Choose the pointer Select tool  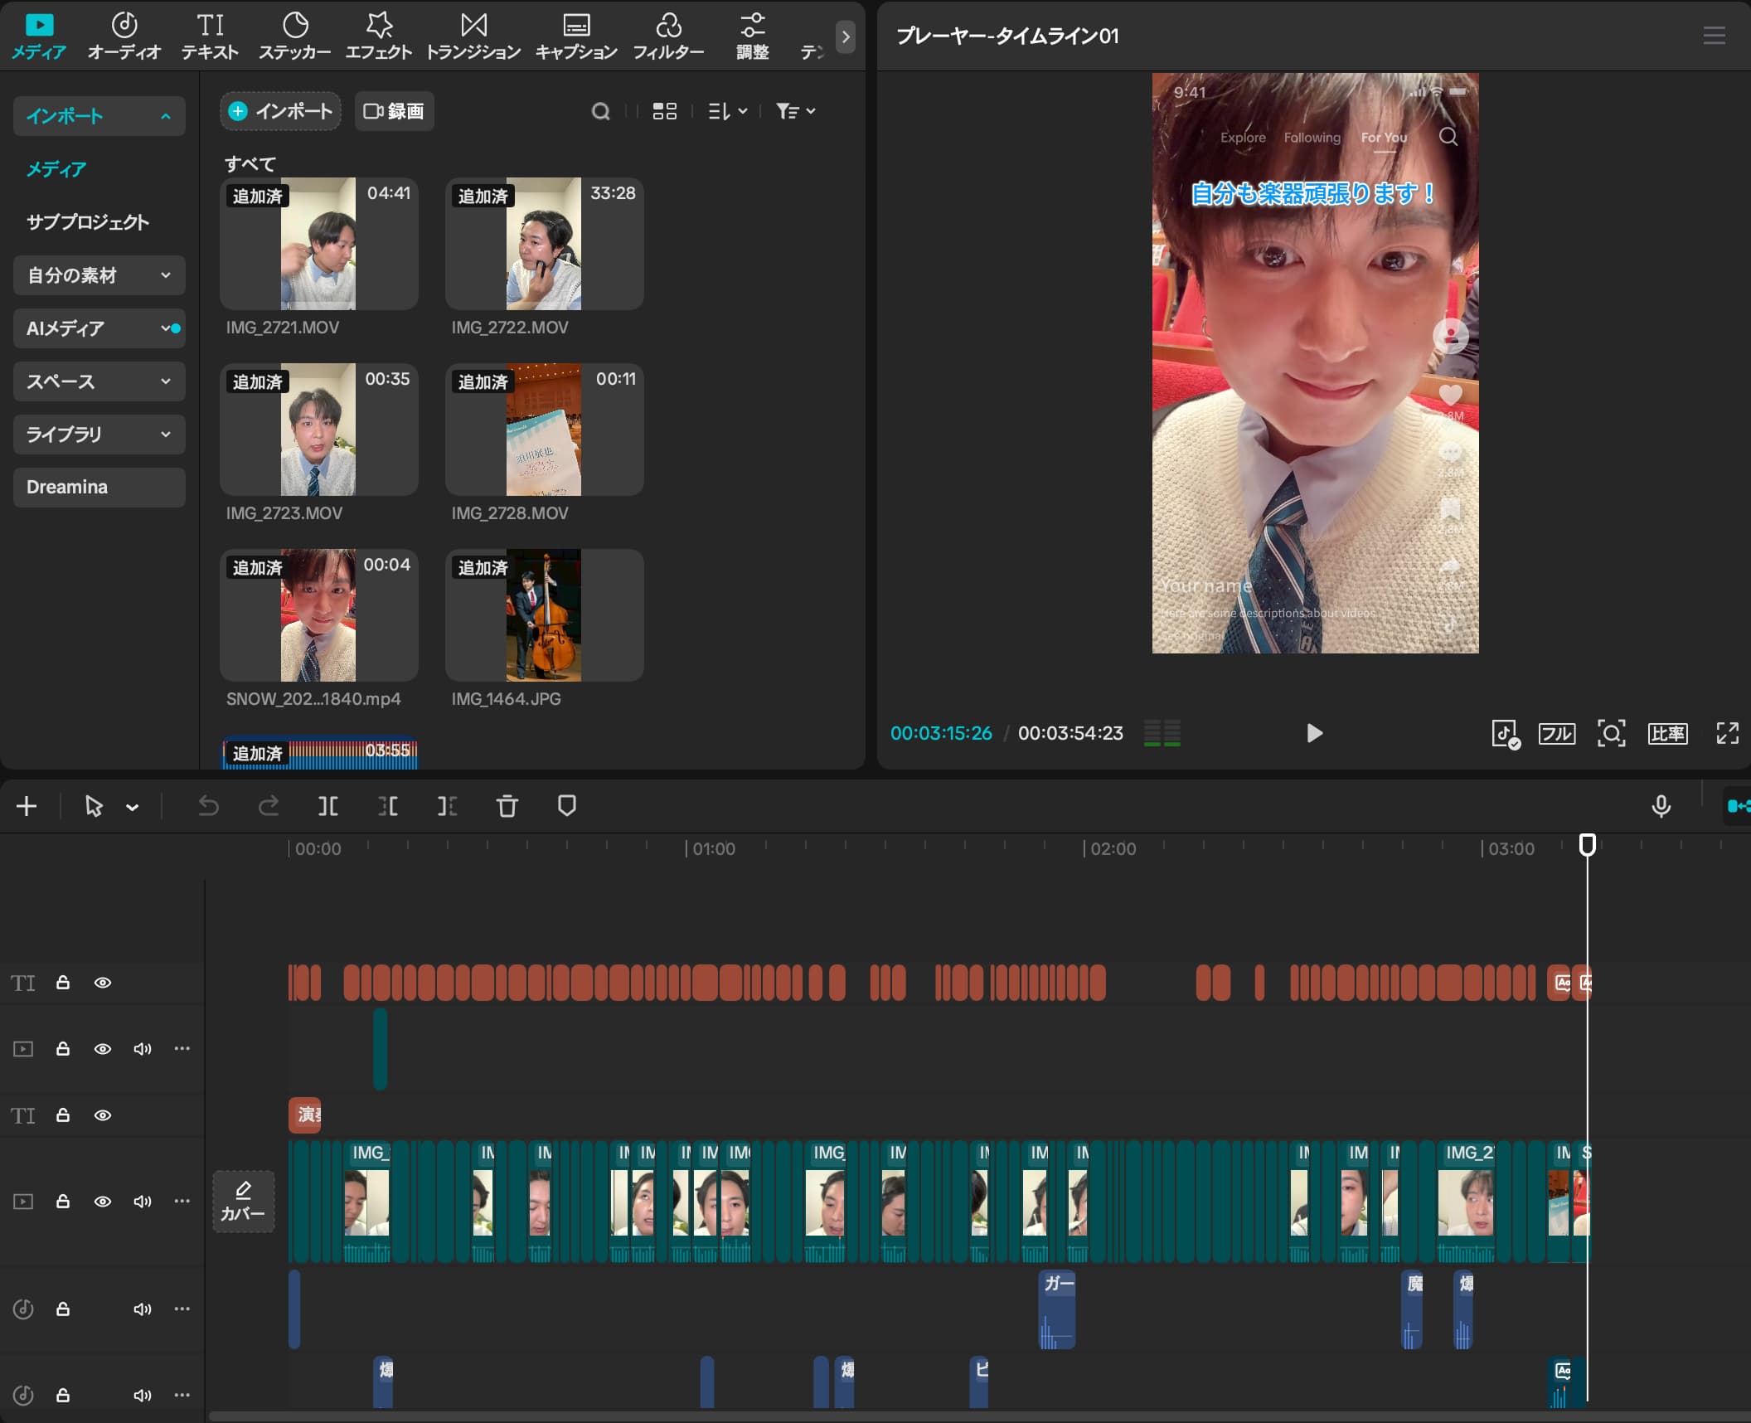click(x=94, y=806)
